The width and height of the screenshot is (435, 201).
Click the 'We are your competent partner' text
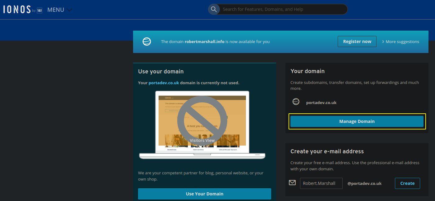pos(201,176)
